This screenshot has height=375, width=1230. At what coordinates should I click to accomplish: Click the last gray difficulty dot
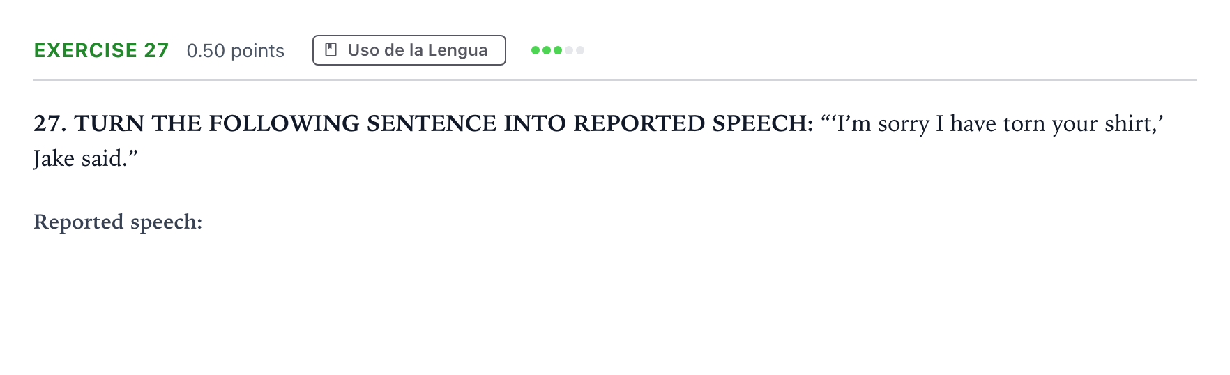(x=580, y=50)
